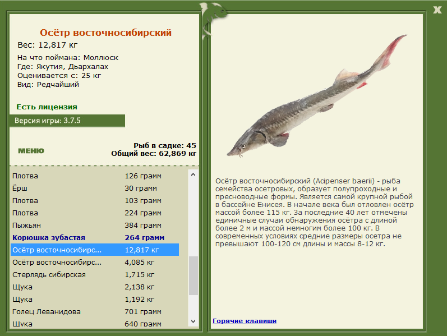Viewport: 447px width, 336px height.
Task: Click the sturgeon fish picture
Action: pos(317,96)
